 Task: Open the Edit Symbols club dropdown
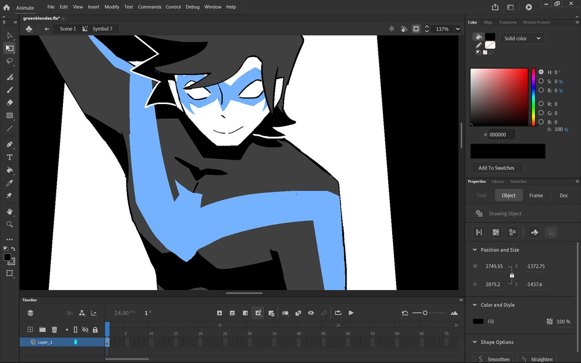(x=29, y=29)
